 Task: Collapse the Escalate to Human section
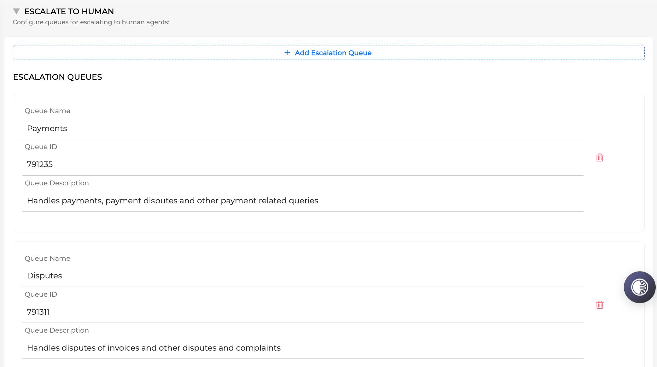pos(16,11)
